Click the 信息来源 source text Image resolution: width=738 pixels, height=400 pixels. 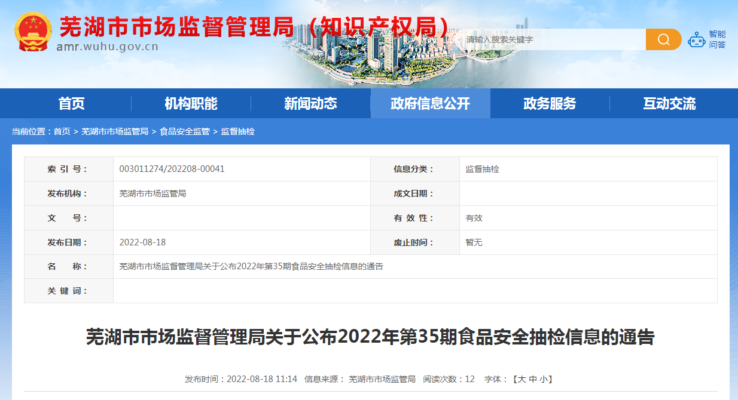coord(360,379)
